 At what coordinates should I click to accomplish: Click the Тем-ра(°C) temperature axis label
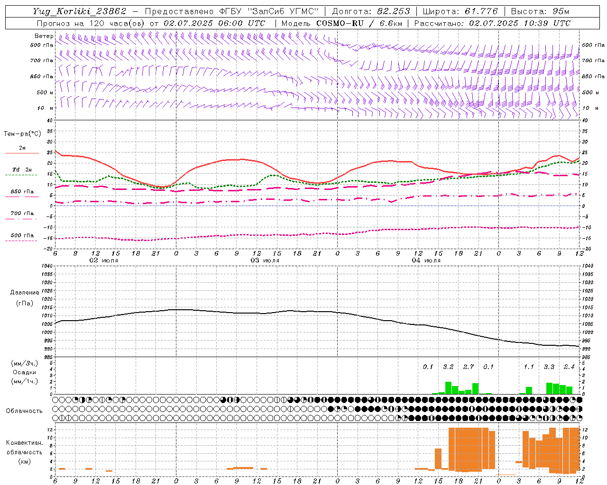tap(22, 134)
